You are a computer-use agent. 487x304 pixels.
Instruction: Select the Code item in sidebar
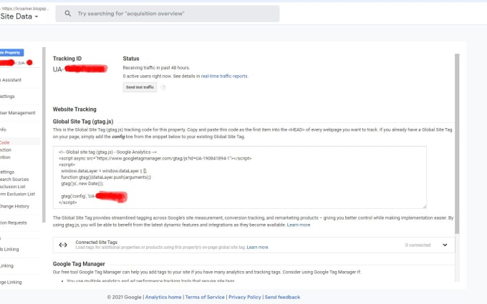click(x=5, y=142)
